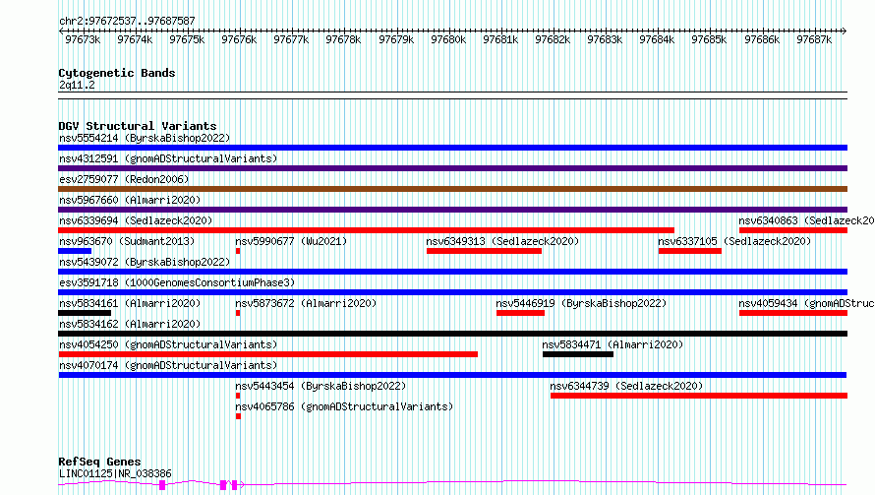Click the nsv6349313 Sedlazeck2020 red bar

(x=484, y=251)
